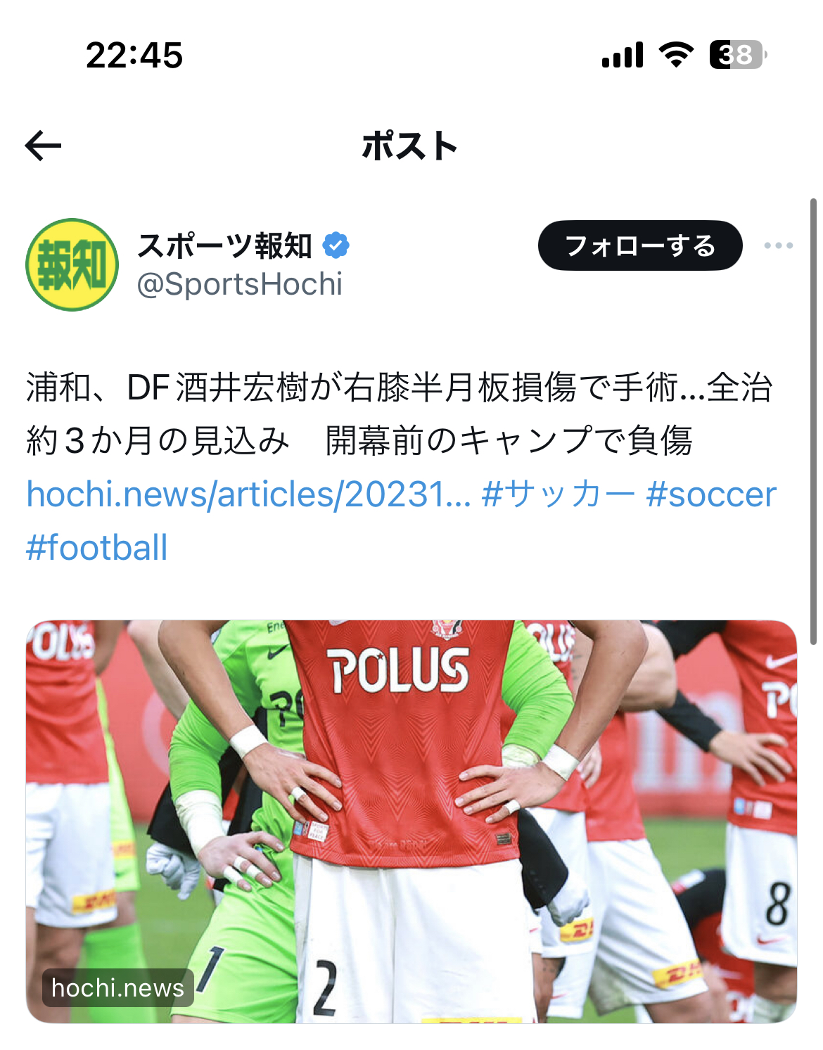Tap the cellular signal bars

[623, 54]
